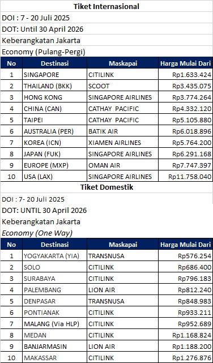Click the Tiket Internasional title cell

click(107, 6)
